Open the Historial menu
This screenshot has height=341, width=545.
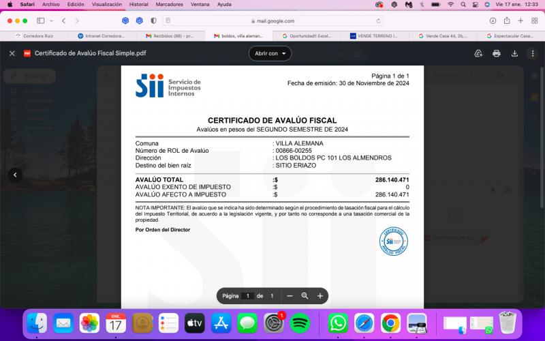click(139, 5)
